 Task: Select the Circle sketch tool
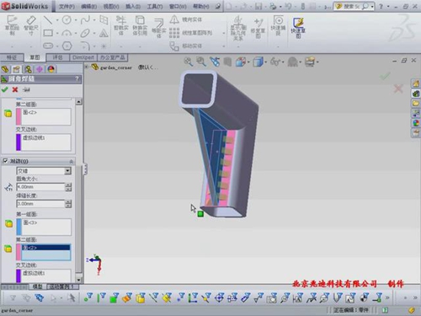pos(67,19)
